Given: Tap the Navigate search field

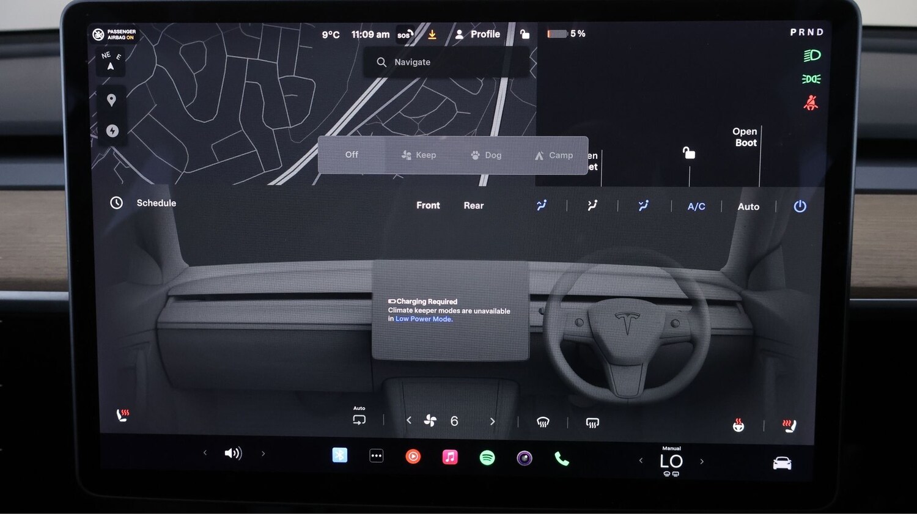Looking at the screenshot, I should pyautogui.click(x=446, y=62).
